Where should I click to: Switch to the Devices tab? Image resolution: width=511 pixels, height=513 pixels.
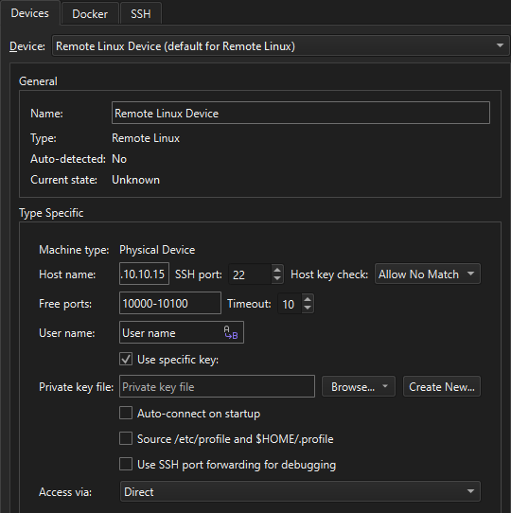tap(29, 13)
